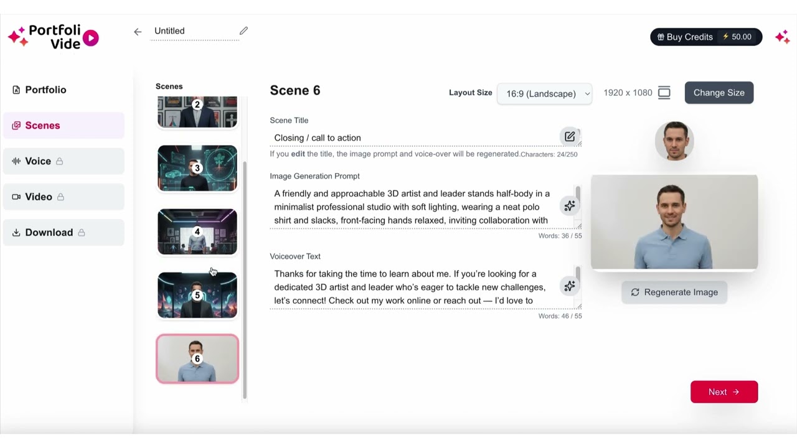
Task: Click the red Next button
Action: point(724,392)
